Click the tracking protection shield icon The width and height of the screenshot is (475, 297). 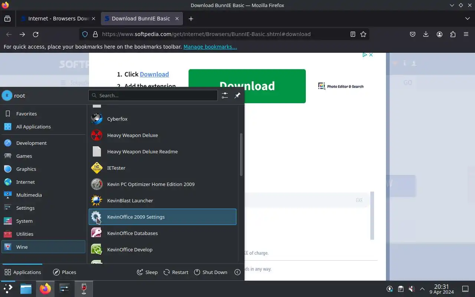pos(85,34)
